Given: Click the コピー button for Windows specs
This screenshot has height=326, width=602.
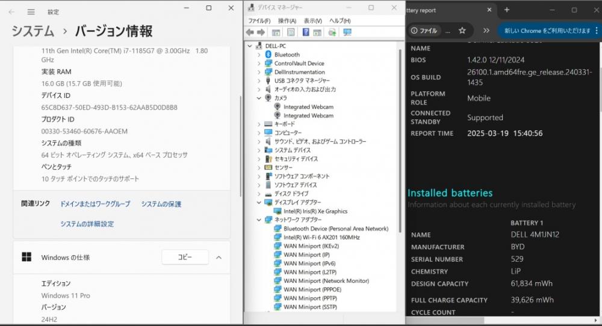Looking at the screenshot, I should tap(185, 257).
